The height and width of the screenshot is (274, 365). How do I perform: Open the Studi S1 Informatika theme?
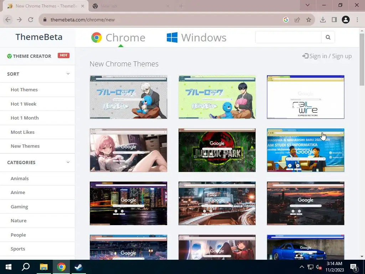(x=305, y=150)
